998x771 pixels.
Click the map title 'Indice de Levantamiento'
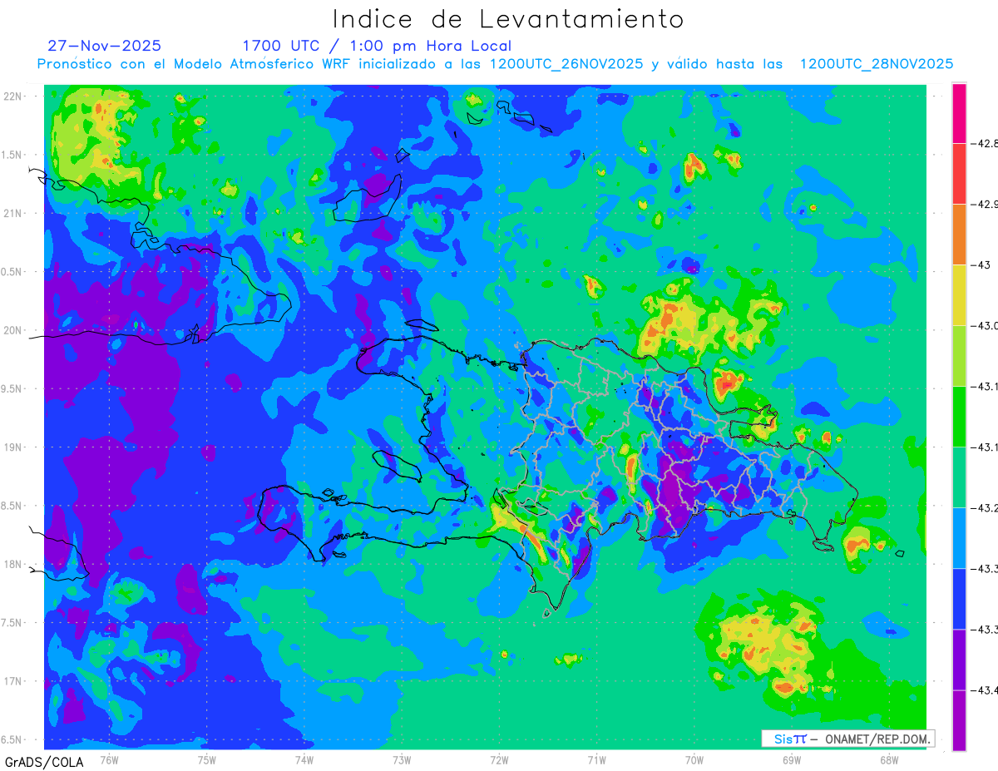click(508, 18)
